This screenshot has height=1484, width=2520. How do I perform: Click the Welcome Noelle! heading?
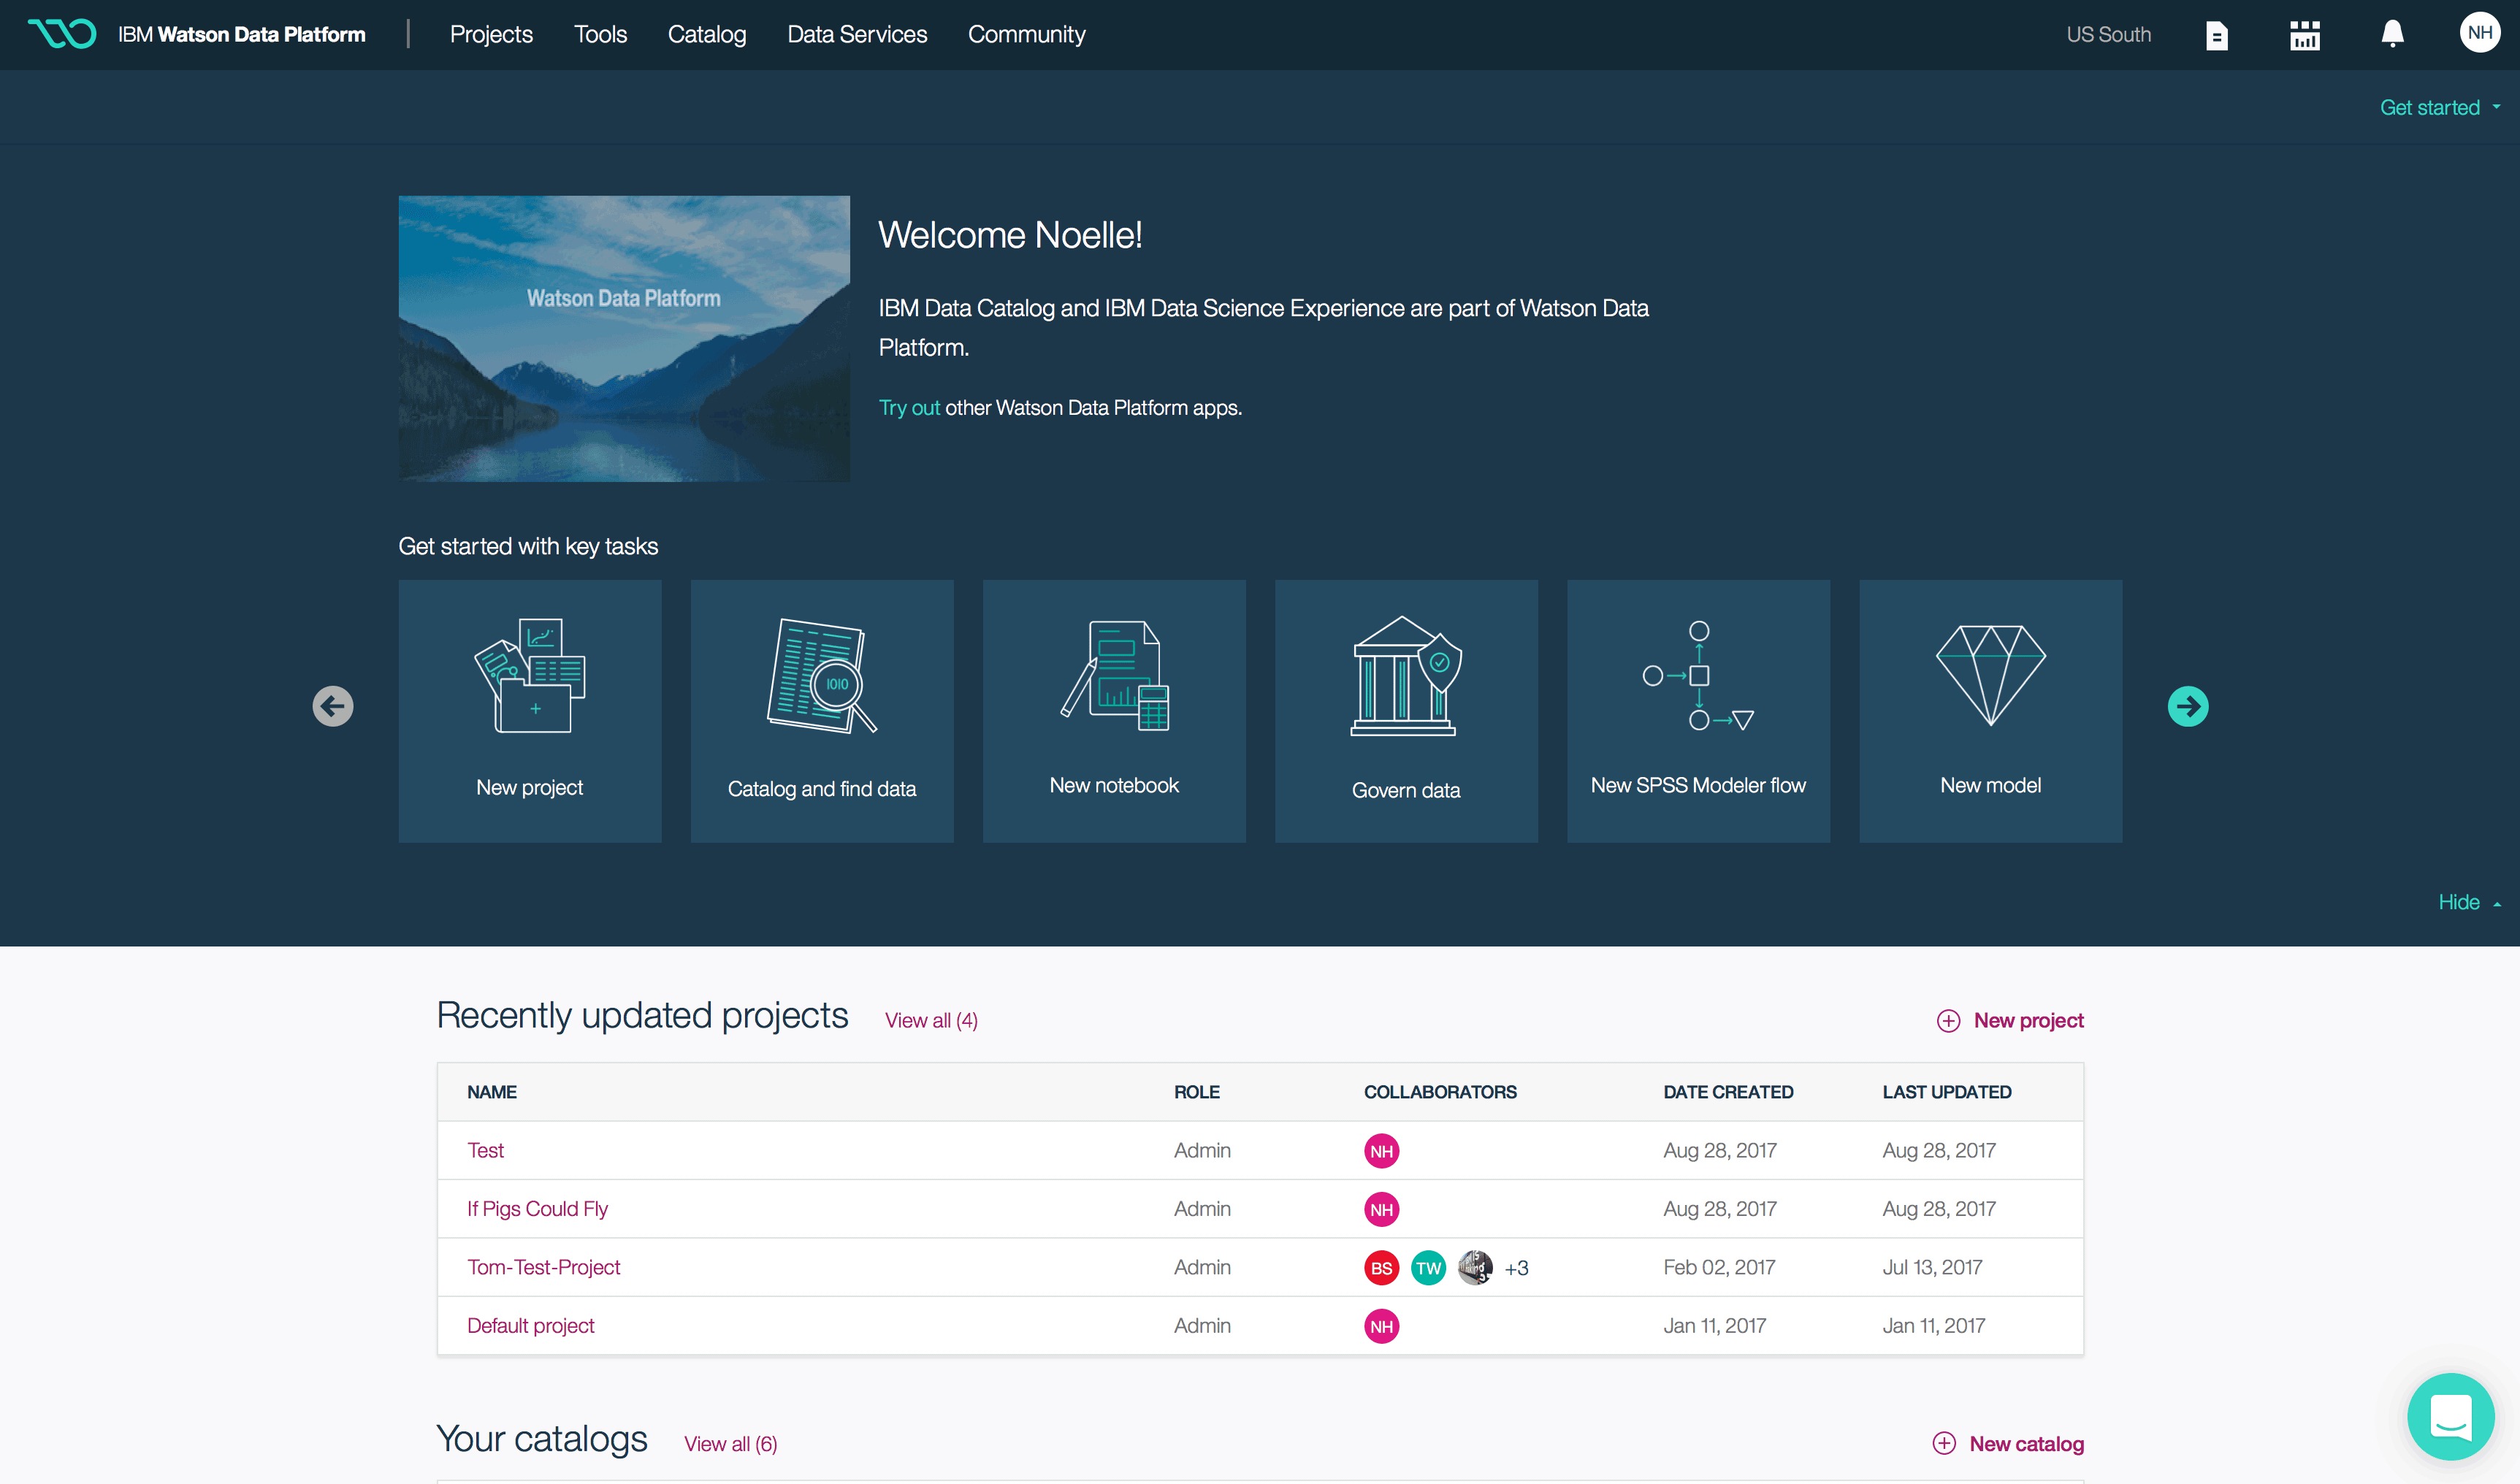1010,235
